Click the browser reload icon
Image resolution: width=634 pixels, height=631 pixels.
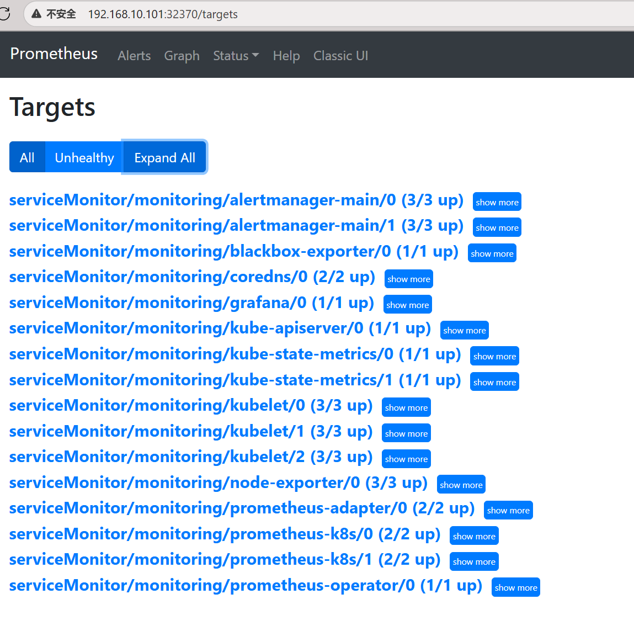[5, 14]
